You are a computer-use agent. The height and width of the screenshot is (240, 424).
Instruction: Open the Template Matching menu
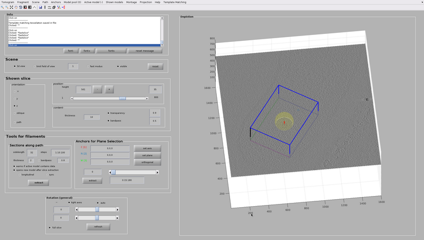(175, 2)
